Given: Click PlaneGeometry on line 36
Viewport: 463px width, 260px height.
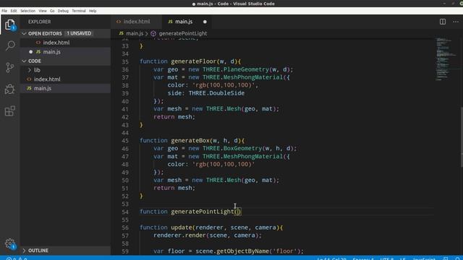Looking at the screenshot, I should (x=246, y=69).
